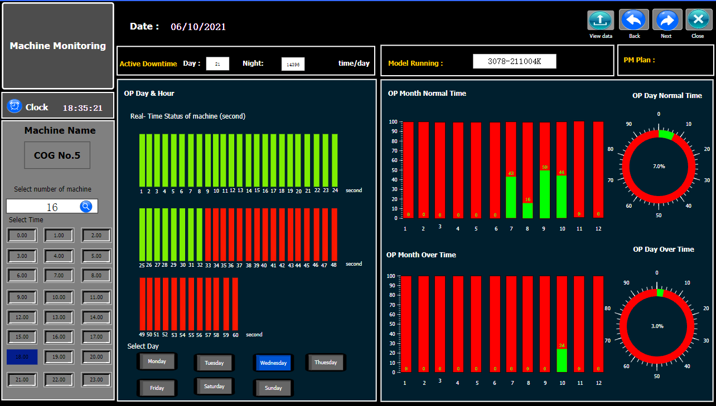Click the Machine Monitoring title panel
716x406 pixels.
coord(58,46)
